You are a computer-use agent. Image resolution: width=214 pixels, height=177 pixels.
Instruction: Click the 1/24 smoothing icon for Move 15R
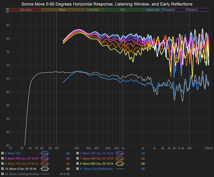pos(45,153)
